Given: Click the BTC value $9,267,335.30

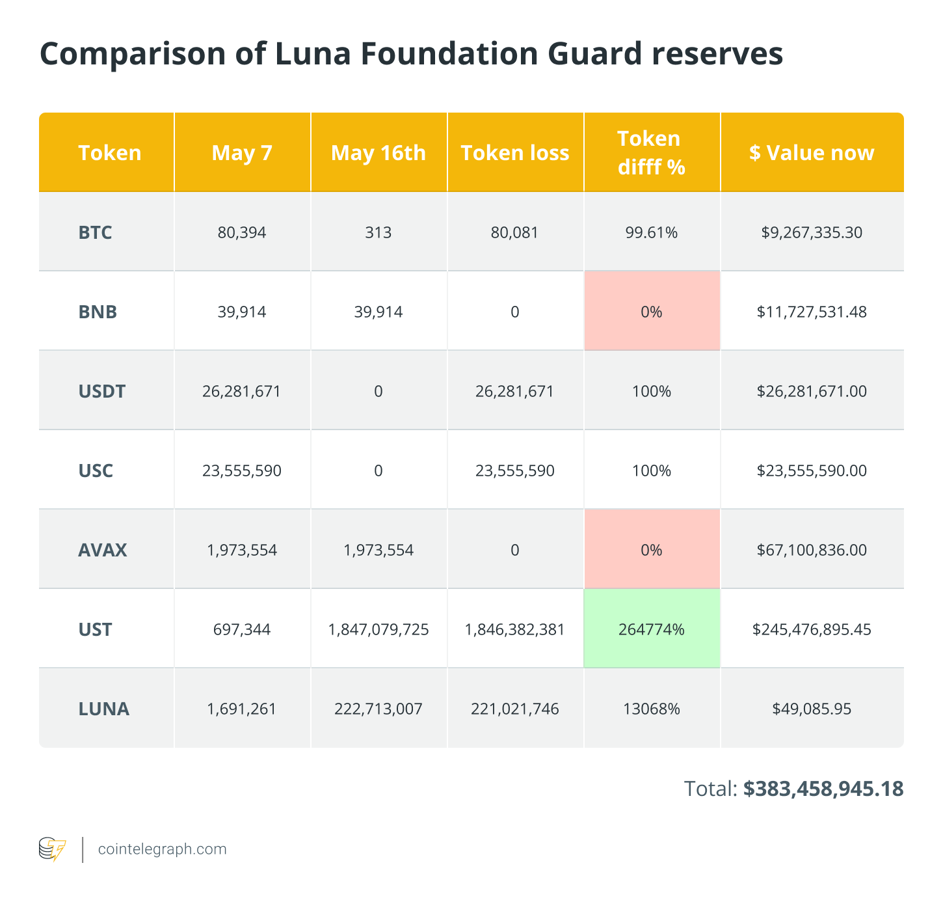Looking at the screenshot, I should click(x=812, y=232).
